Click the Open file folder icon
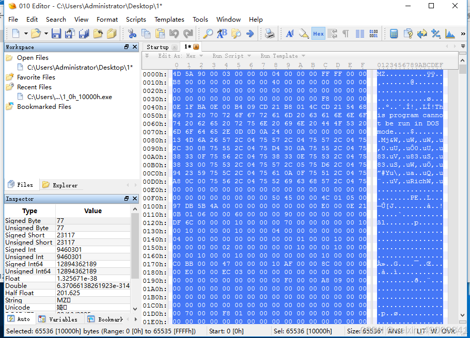 point(36,34)
